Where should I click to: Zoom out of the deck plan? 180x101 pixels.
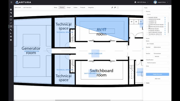(115, 8)
